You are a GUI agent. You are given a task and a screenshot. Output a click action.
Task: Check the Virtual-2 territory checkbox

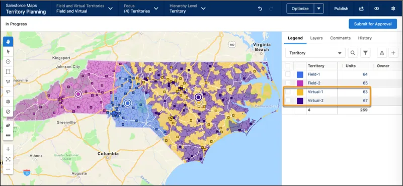(288, 101)
